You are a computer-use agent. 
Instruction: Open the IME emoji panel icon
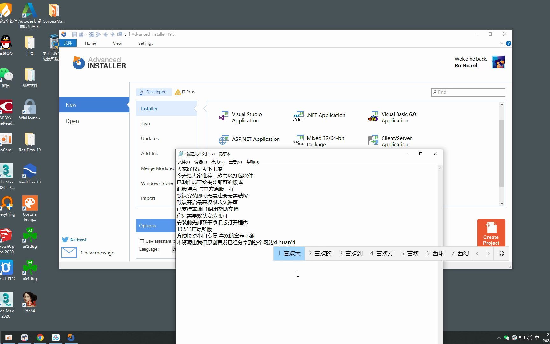[501, 254]
